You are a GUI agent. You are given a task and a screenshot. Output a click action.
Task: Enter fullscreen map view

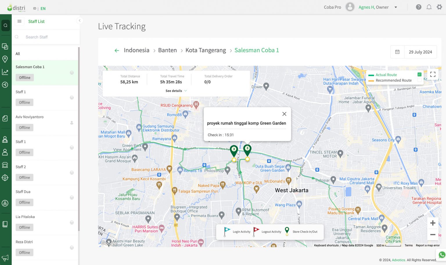433,74
